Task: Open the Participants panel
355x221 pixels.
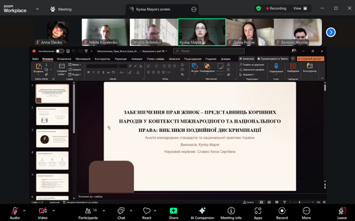Action: (87, 212)
